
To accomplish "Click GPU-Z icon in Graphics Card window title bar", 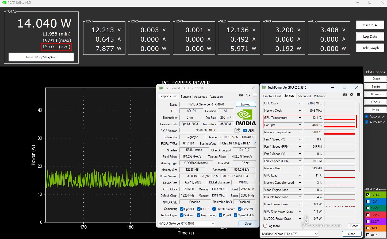I will click(161, 88).
